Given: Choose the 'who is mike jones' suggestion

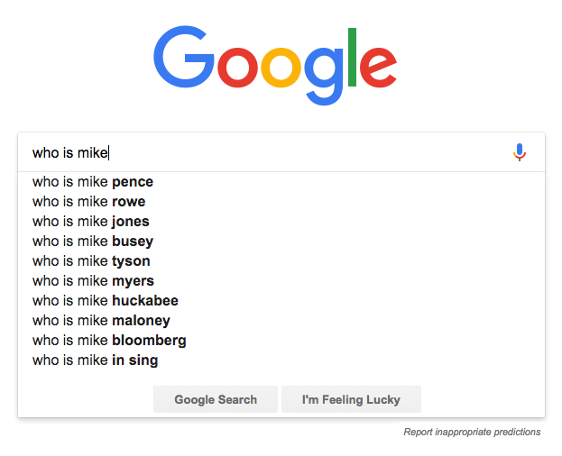Looking at the screenshot, I should point(281,221).
